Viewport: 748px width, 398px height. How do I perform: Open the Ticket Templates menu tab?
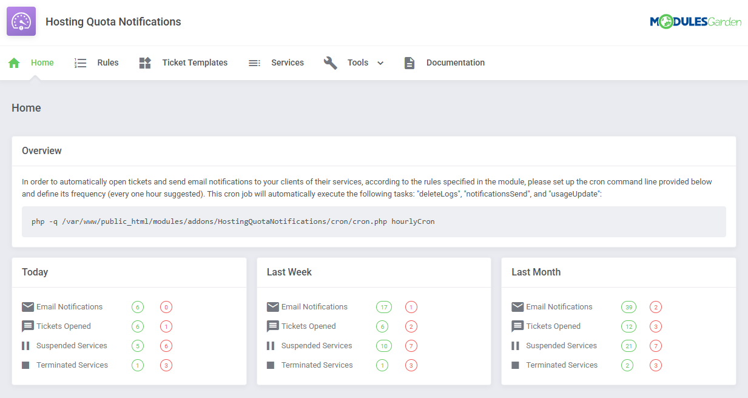pyautogui.click(x=195, y=62)
